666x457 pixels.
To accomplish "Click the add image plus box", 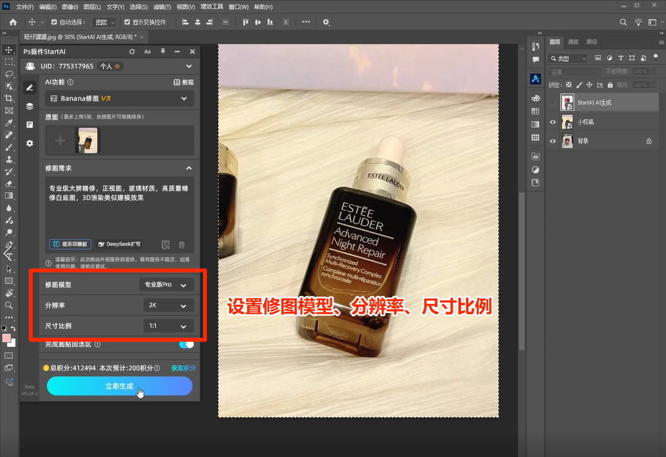I will tap(60, 140).
